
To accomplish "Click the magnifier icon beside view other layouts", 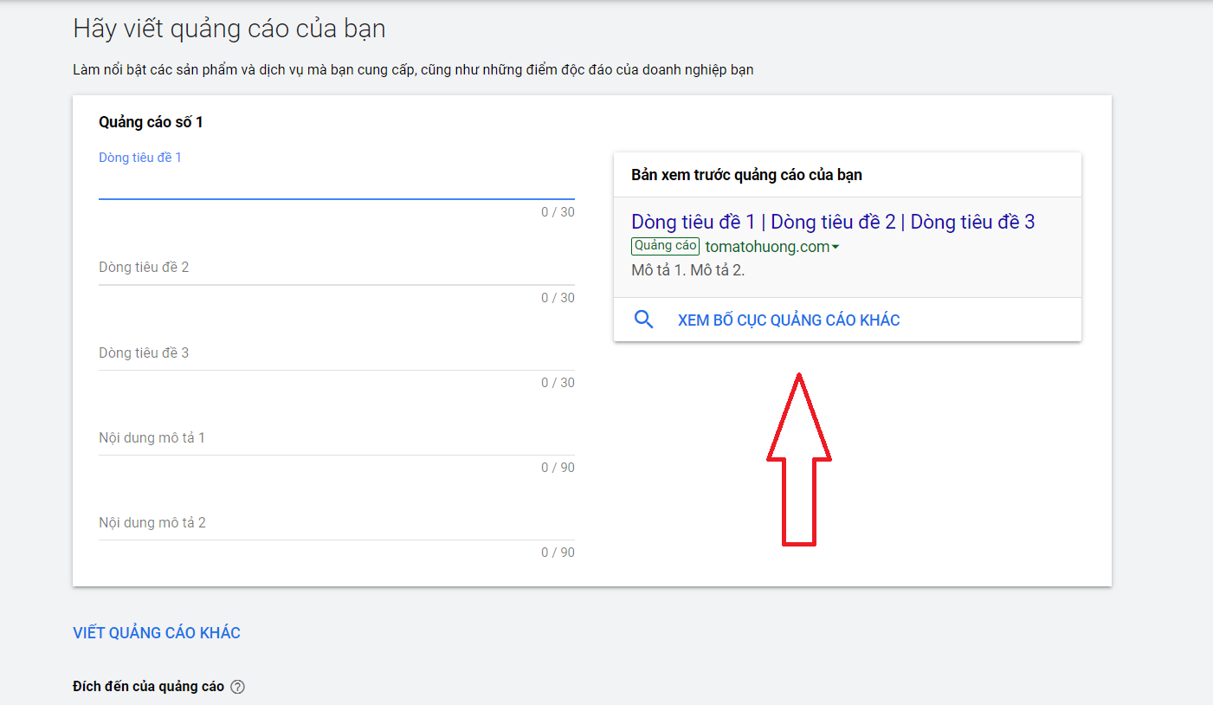I will click(643, 320).
